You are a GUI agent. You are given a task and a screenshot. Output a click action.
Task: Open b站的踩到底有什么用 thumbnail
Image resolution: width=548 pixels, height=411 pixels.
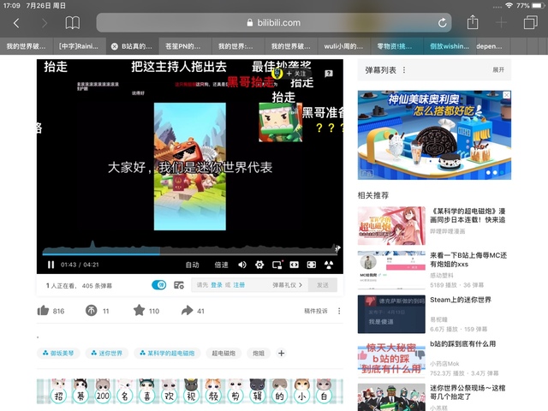[x=391, y=358]
